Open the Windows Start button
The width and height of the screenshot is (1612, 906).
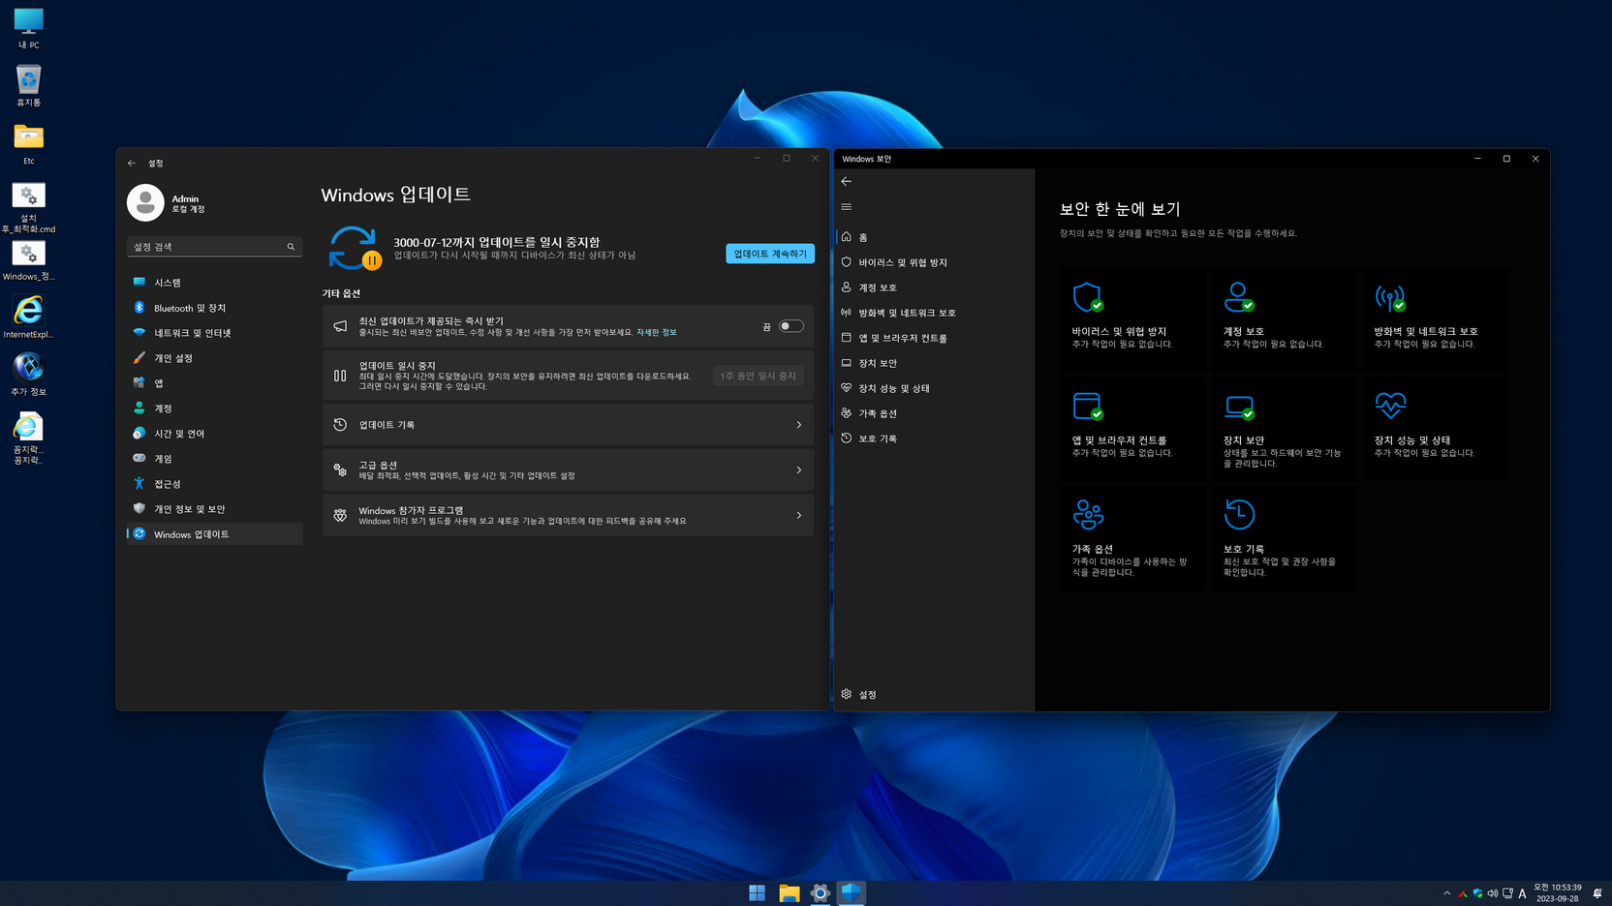[x=757, y=892]
